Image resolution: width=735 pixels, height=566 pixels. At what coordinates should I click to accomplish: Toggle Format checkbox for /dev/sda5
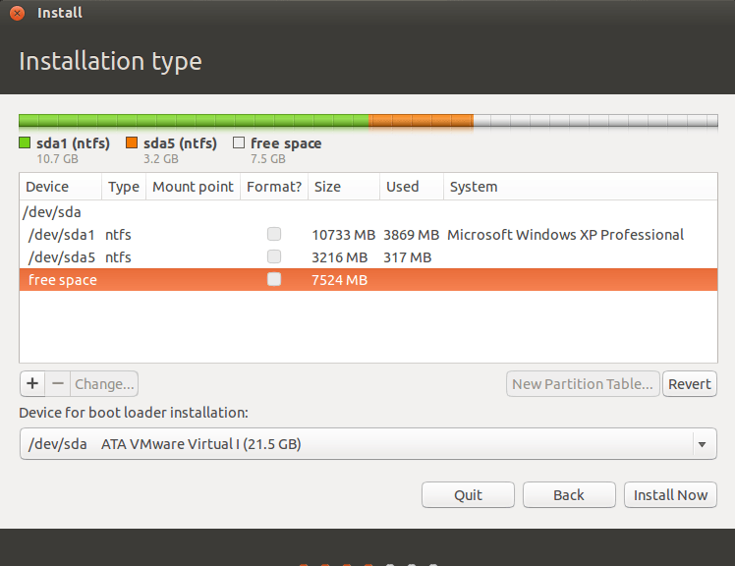coord(274,257)
